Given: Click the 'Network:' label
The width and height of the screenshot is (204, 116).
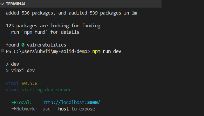Looking at the screenshot, I should [x=27, y=109].
